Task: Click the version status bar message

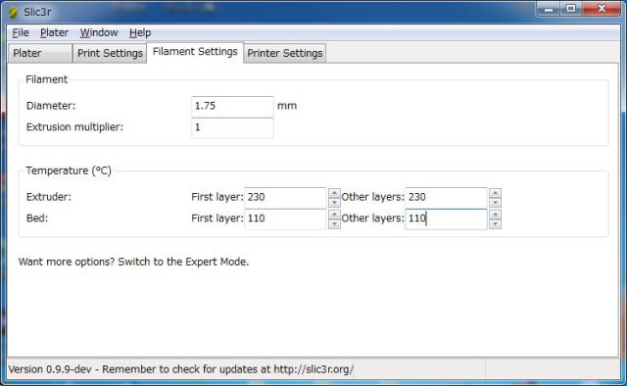Action: pos(180,369)
